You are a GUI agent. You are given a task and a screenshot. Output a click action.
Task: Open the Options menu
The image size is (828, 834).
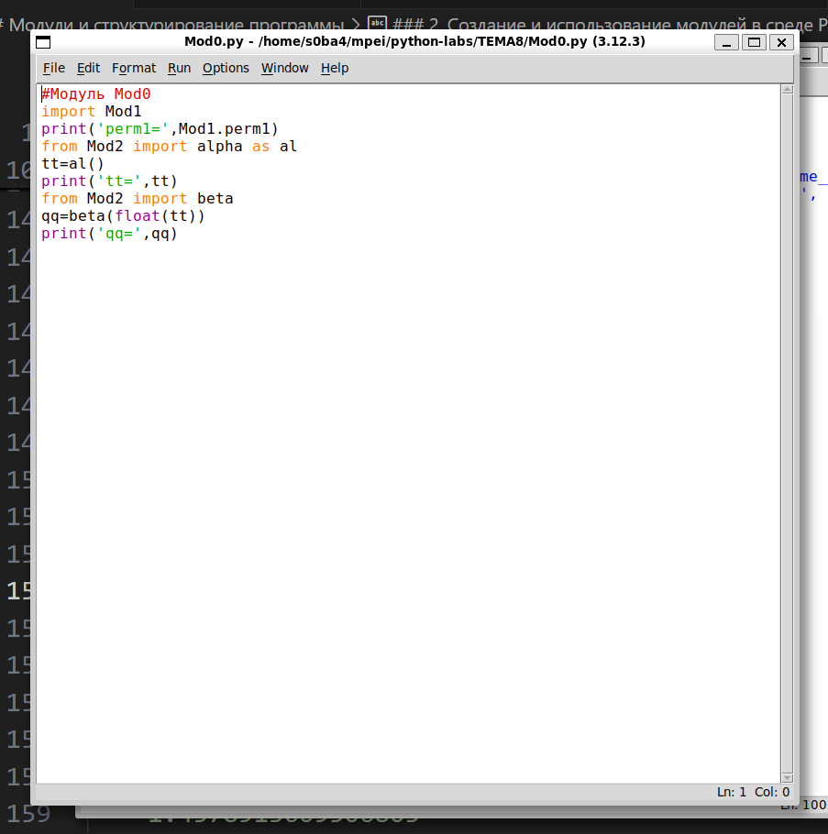[226, 68]
